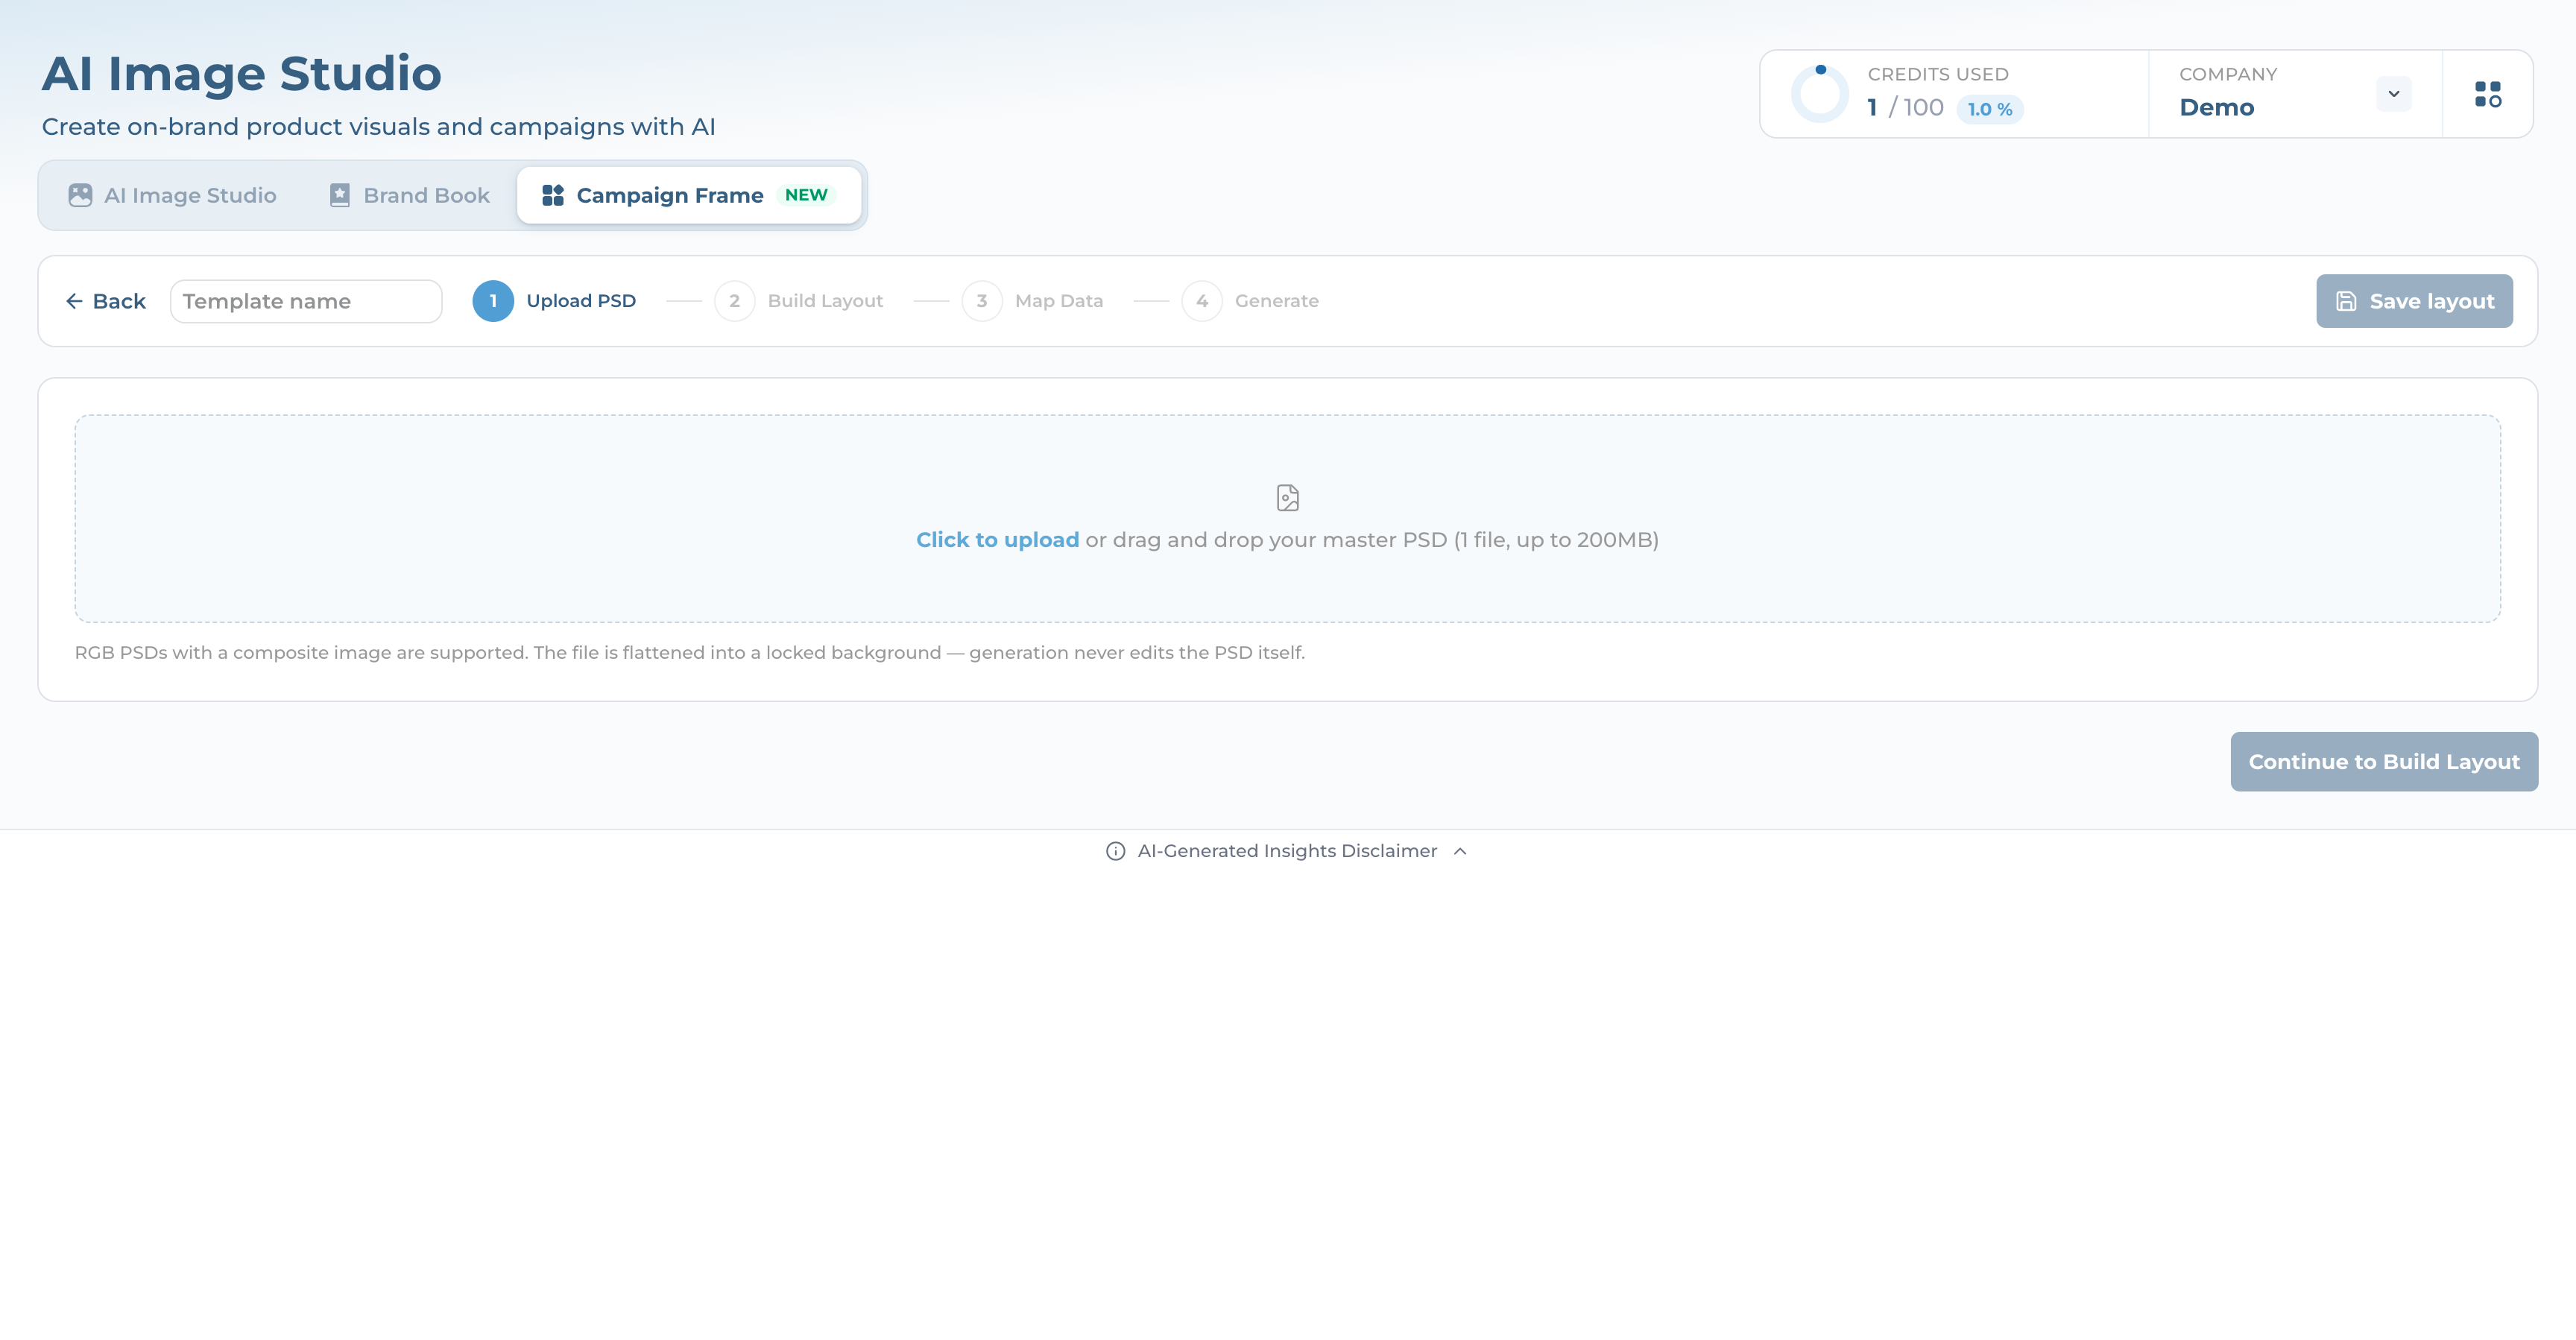Screen dimensions: 2576x1340
Task: Click the RGB PSDs supported note
Action: pos(690,652)
